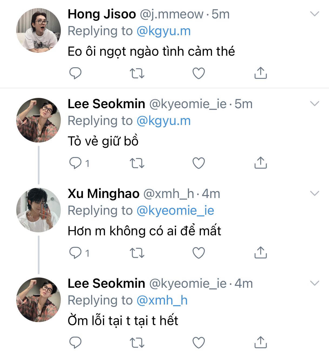Open Xu Minghao's profile avatar
The image size is (329, 357).
coord(38,210)
